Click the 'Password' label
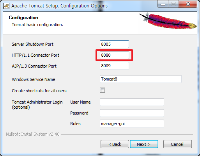 [x=79, y=113]
